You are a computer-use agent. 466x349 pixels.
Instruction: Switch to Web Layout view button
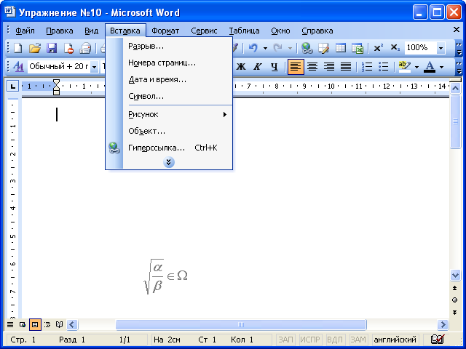(x=23, y=324)
